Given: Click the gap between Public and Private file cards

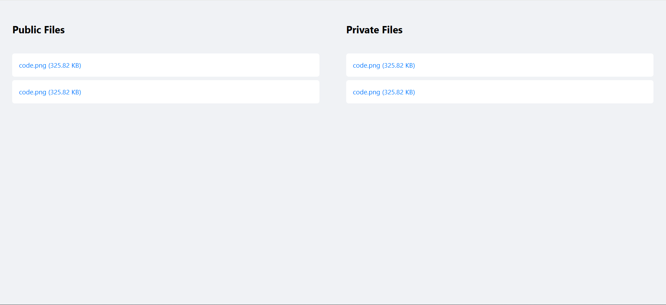Looking at the screenshot, I should 333,78.
